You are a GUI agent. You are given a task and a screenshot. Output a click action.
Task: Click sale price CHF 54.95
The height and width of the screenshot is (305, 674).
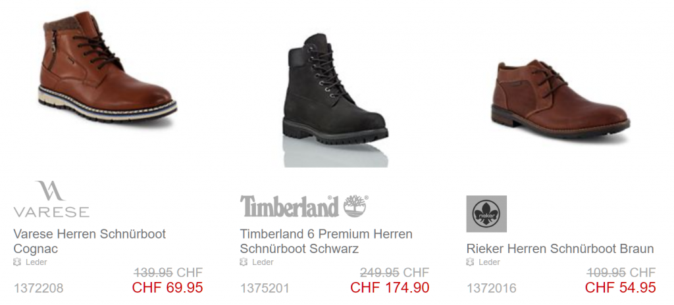620,287
